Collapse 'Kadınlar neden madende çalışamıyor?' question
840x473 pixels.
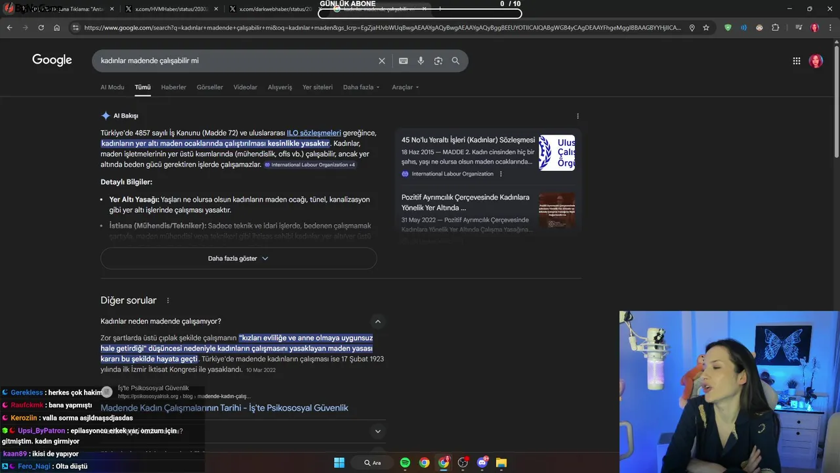(377, 321)
